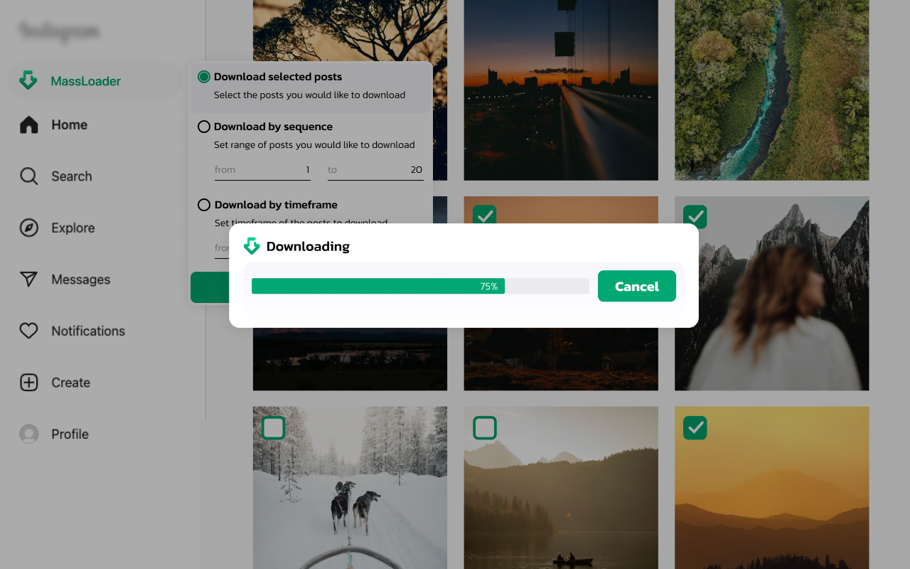
Task: Open Profile from the avatar icon
Action: coord(28,434)
